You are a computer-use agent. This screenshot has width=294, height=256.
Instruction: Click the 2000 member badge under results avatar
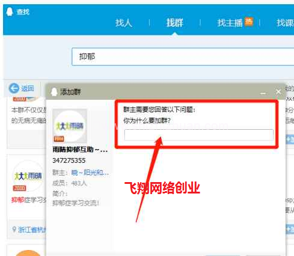tap(19, 188)
